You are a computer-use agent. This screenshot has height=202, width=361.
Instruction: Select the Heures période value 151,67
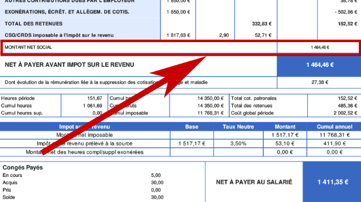click(94, 99)
